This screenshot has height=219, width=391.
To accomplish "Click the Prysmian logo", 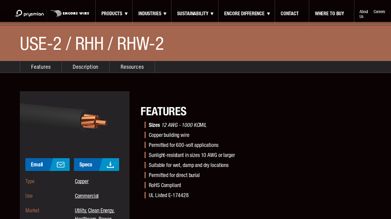I will click(x=30, y=13).
